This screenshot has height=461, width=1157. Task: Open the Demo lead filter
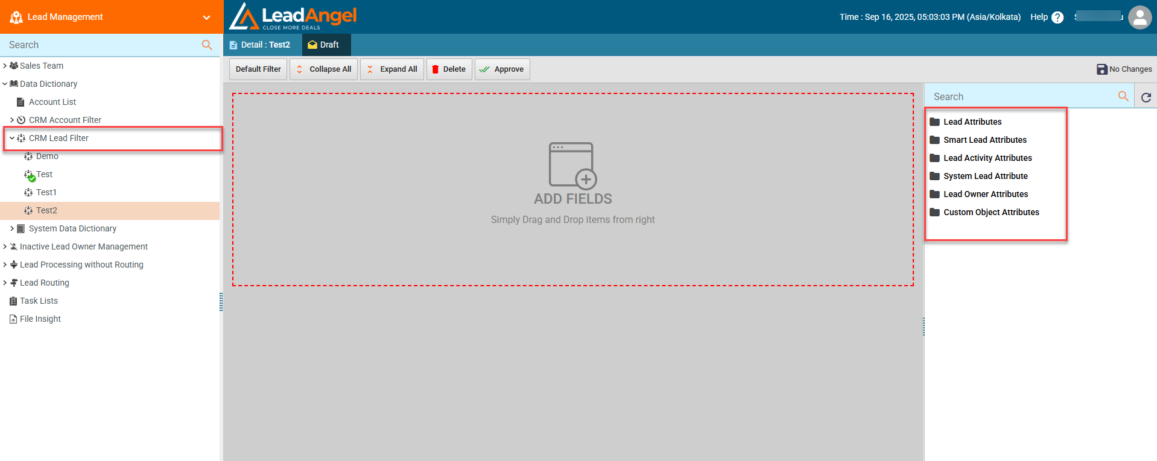click(47, 156)
